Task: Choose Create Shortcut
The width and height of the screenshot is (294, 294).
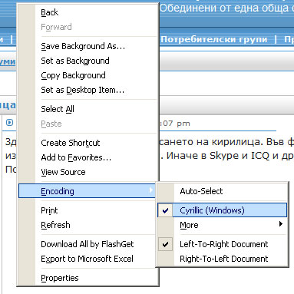Action: pyautogui.click(x=88, y=143)
